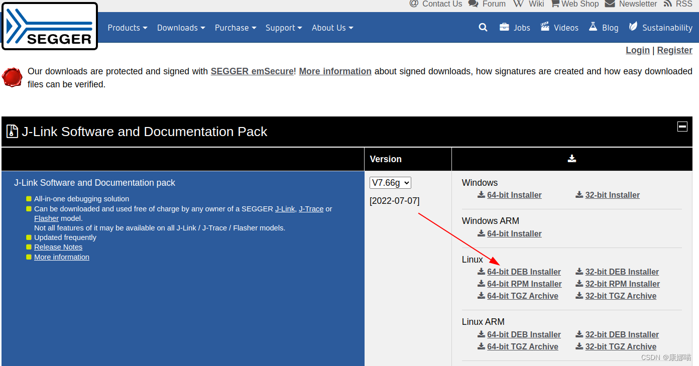The width and height of the screenshot is (699, 366).
Task: Open the About Us dropdown menu
Action: [x=332, y=28]
